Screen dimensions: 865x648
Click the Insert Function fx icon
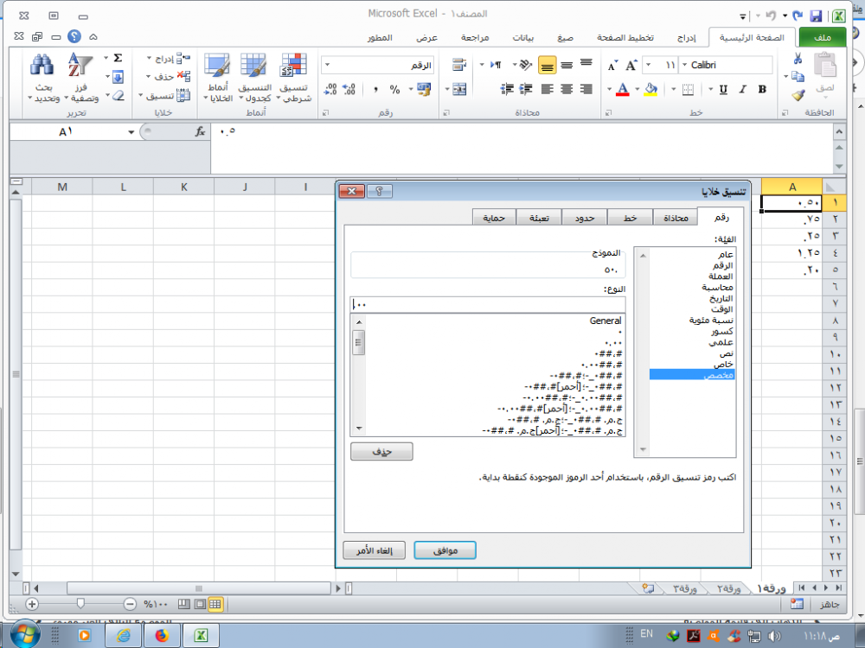point(200,131)
